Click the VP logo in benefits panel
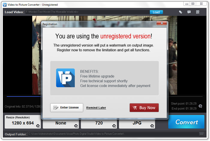The width and height of the screenshot is (210, 141). 65,78
